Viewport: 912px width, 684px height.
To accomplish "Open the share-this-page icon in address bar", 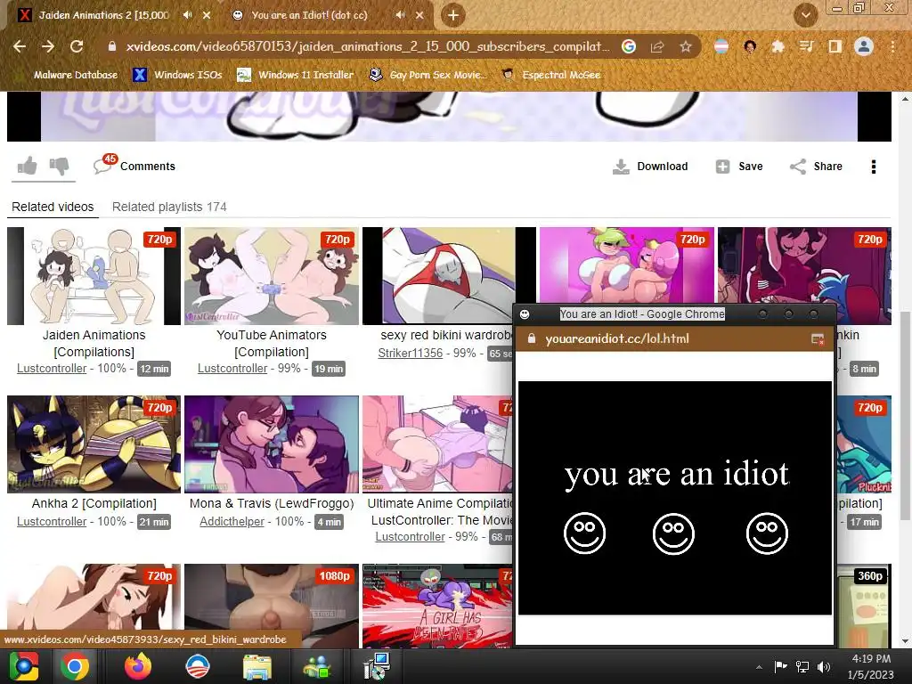I will pos(657,46).
